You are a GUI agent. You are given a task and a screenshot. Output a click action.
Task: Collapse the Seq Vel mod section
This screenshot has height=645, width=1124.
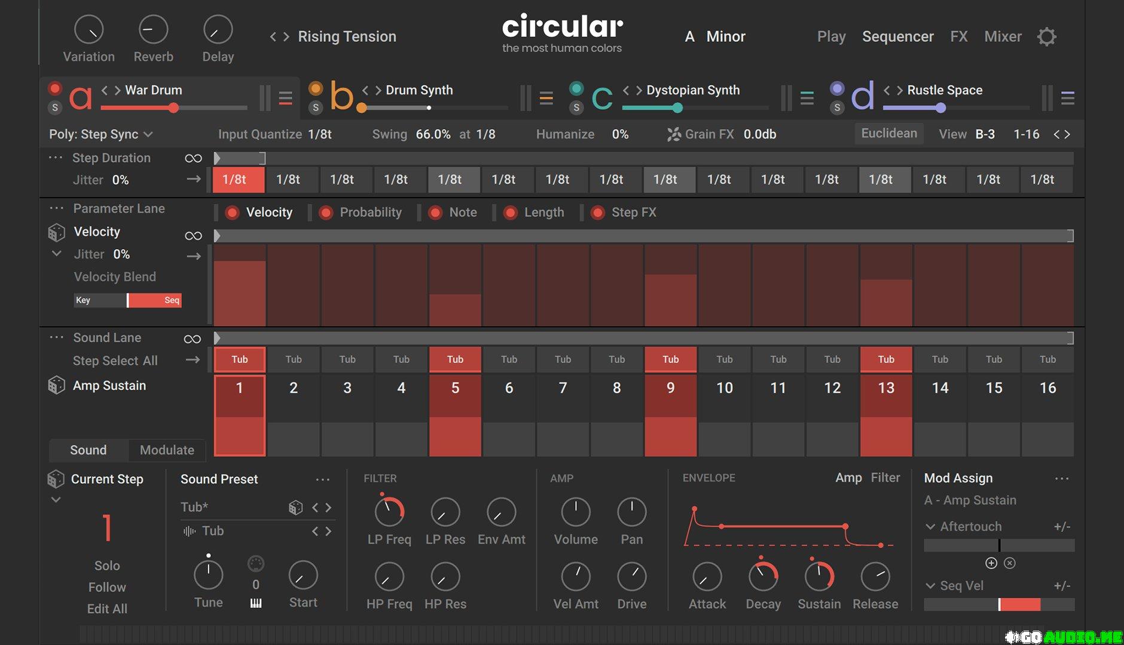click(x=930, y=586)
